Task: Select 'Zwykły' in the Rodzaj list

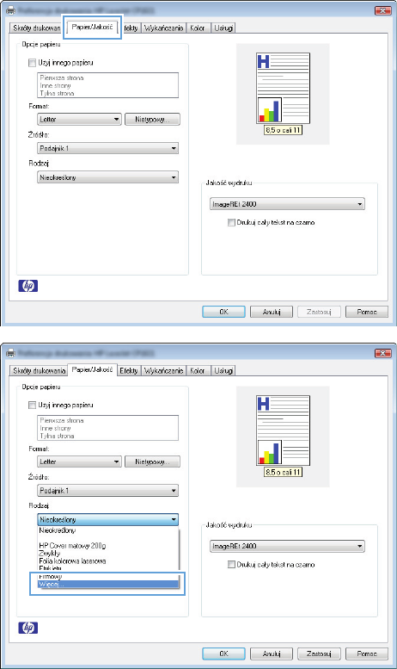Action: (50, 553)
